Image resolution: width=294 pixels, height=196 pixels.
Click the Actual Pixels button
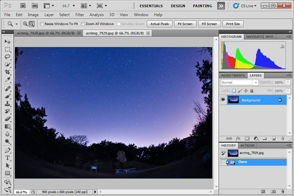tap(160, 24)
